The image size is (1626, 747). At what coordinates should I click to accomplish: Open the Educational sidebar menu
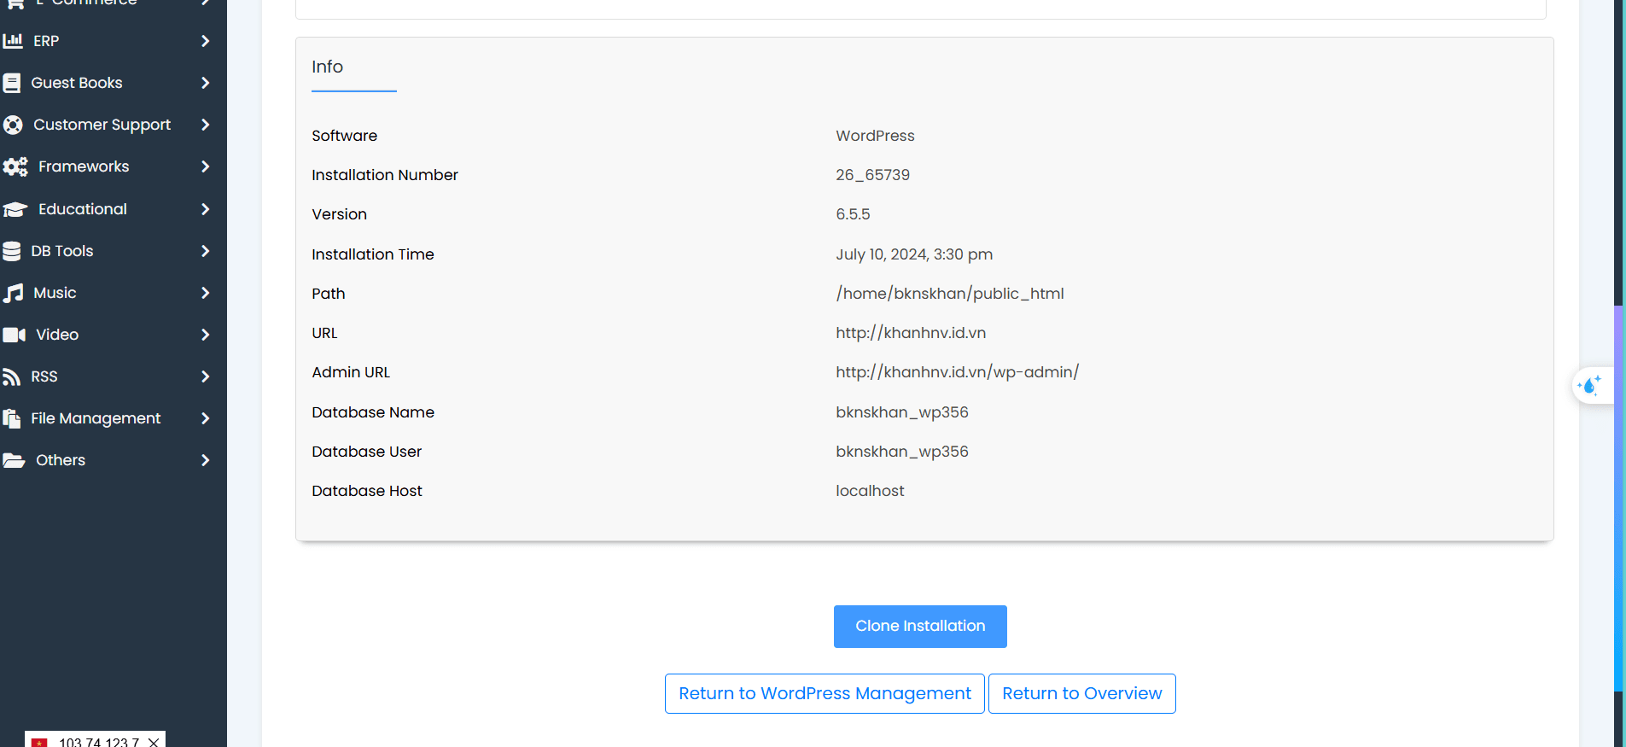point(113,209)
